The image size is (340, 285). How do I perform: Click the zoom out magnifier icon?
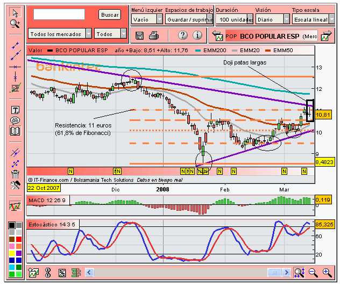coord(313,273)
